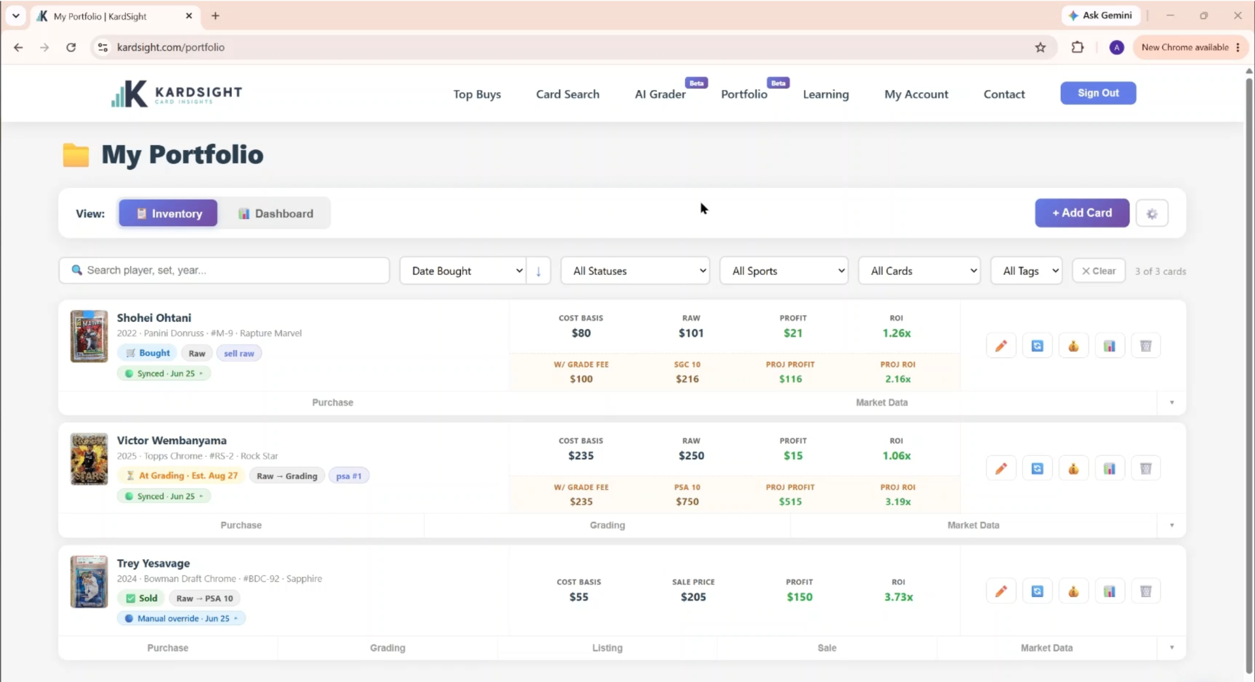Open Portfolio in navigation

(744, 94)
